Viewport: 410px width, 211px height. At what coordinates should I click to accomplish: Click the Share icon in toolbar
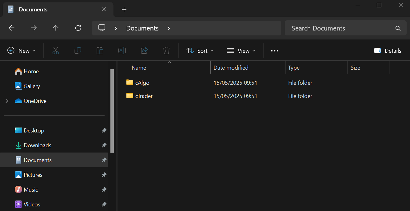[x=144, y=51]
